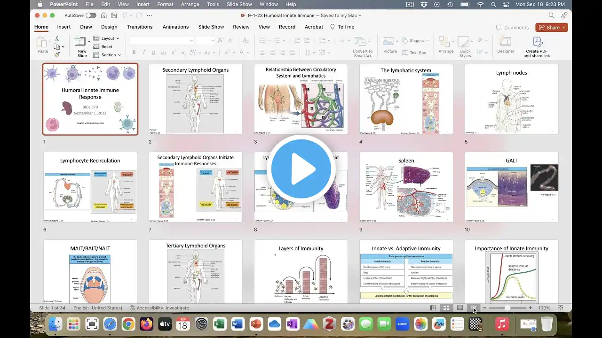Open the Section dropdown

107,55
